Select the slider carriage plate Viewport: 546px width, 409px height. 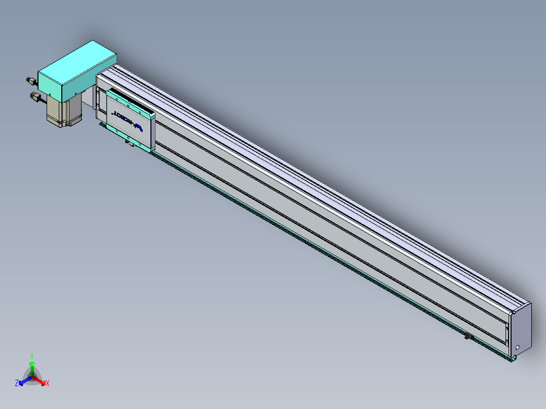coord(131,120)
